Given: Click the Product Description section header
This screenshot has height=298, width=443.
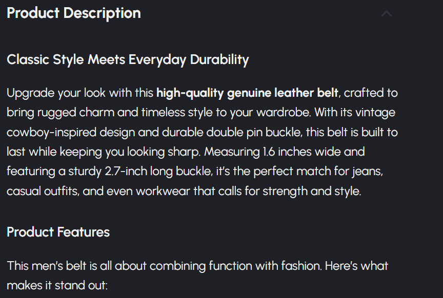Looking at the screenshot, I should point(74,13).
